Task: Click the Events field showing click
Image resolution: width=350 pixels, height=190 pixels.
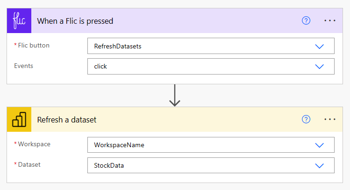Action: [x=101, y=66]
